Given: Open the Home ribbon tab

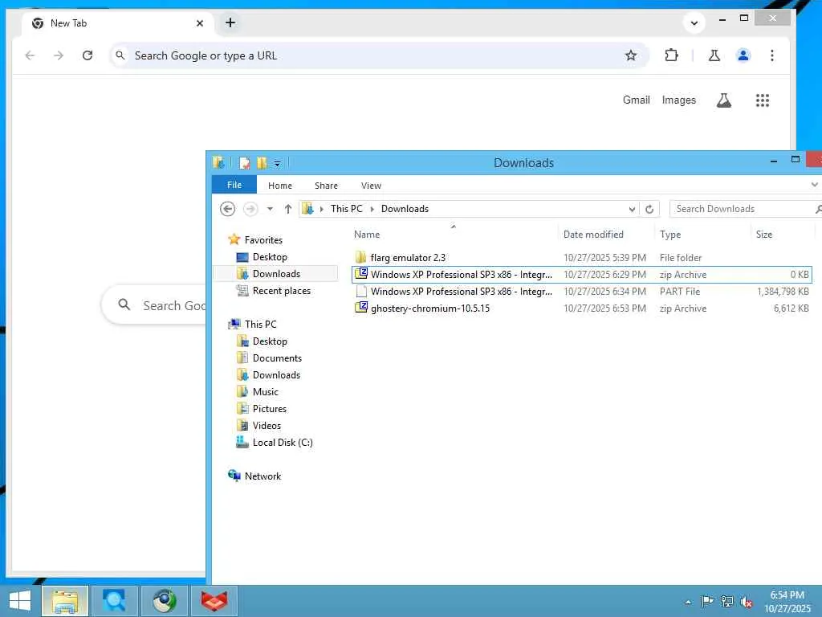Looking at the screenshot, I should (x=280, y=186).
